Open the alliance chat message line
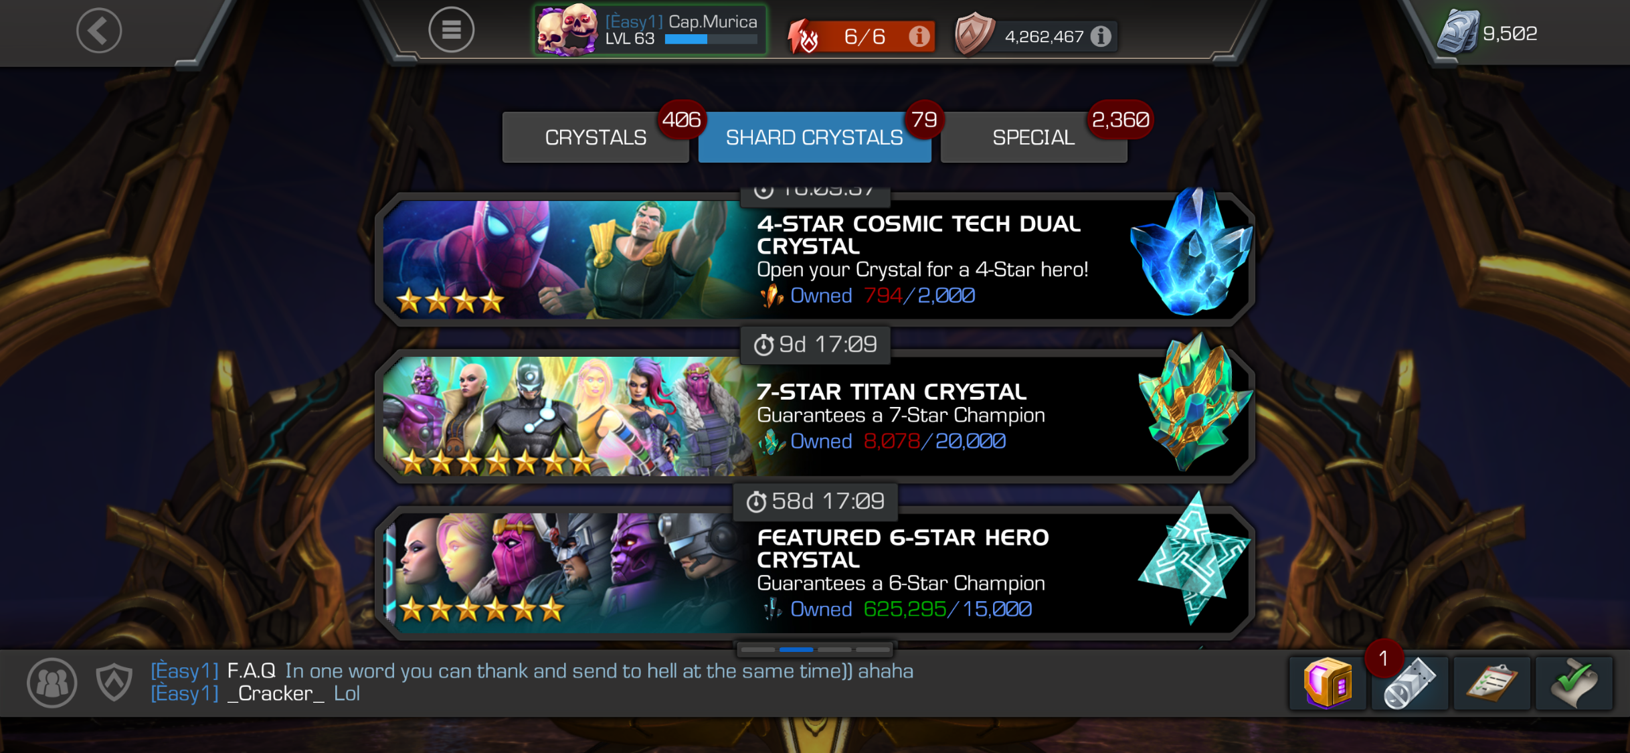The image size is (1630, 753). 532,682
